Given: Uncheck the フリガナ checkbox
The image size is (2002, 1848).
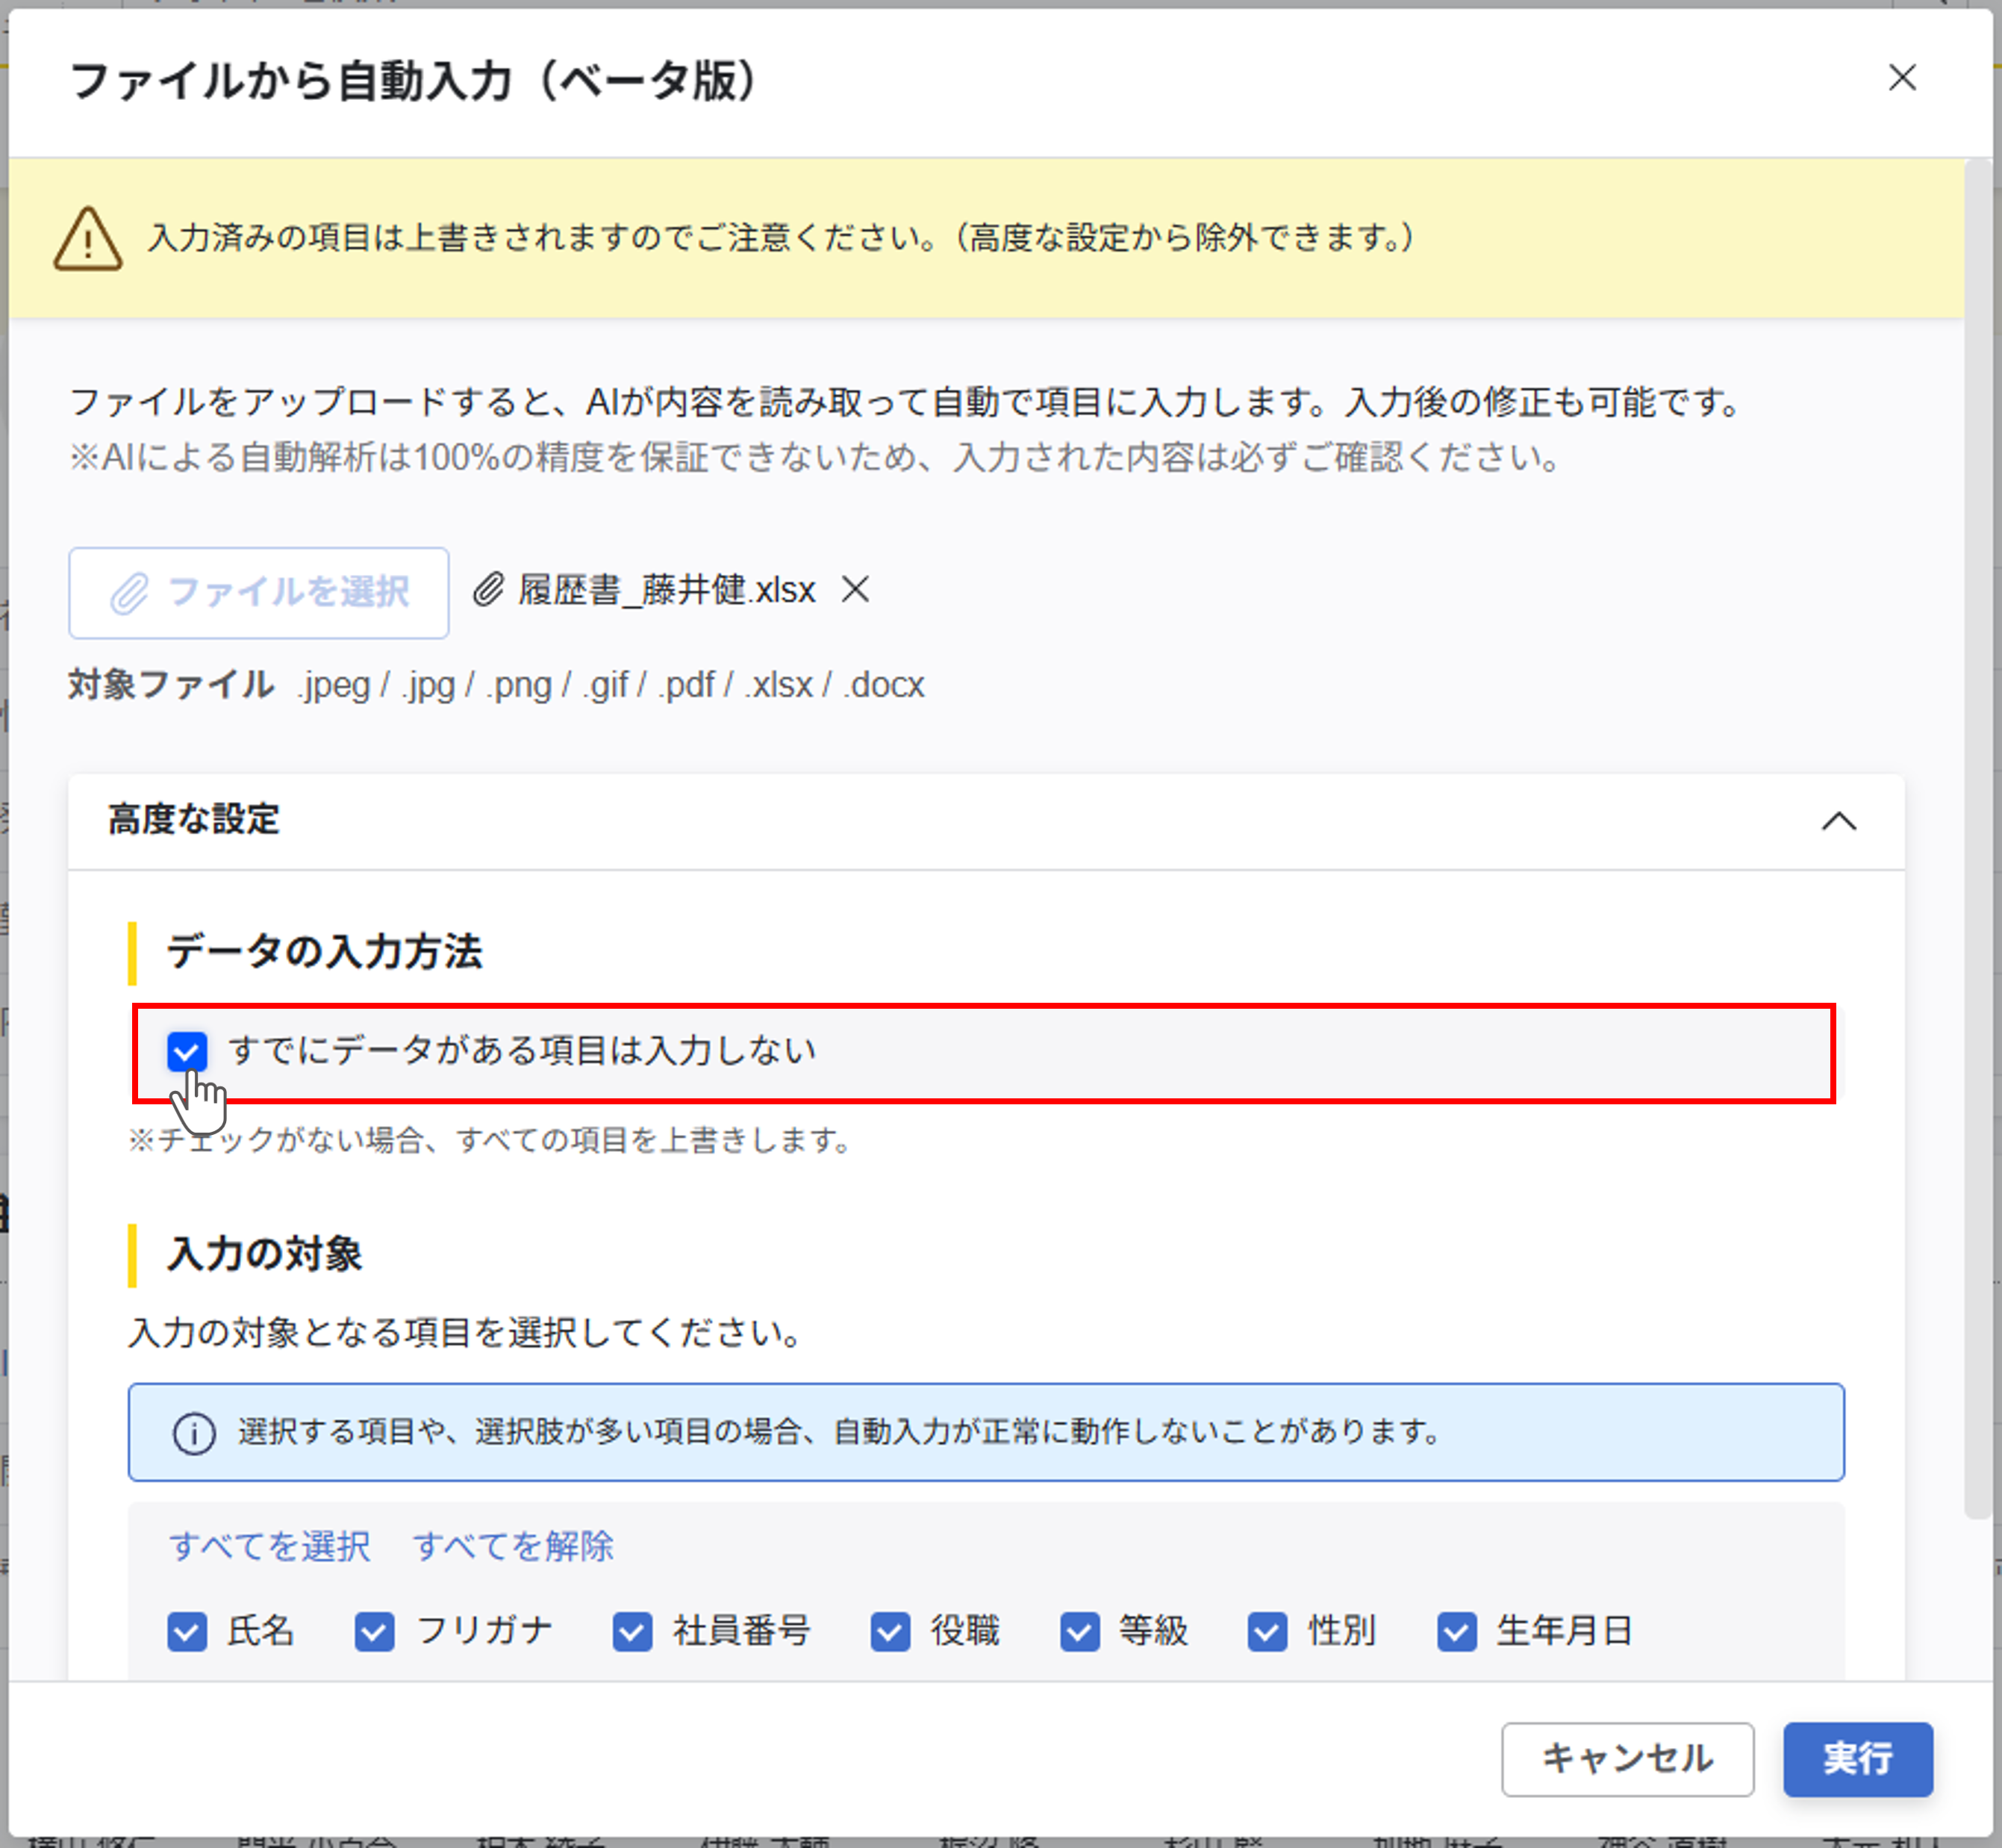Looking at the screenshot, I should (x=375, y=1631).
